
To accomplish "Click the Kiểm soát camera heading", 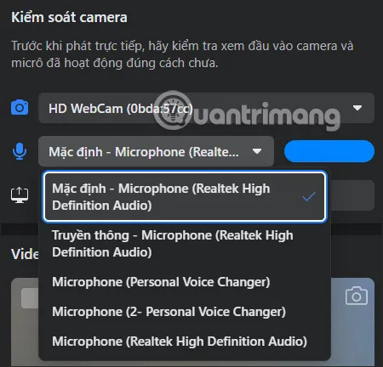I will click(69, 18).
